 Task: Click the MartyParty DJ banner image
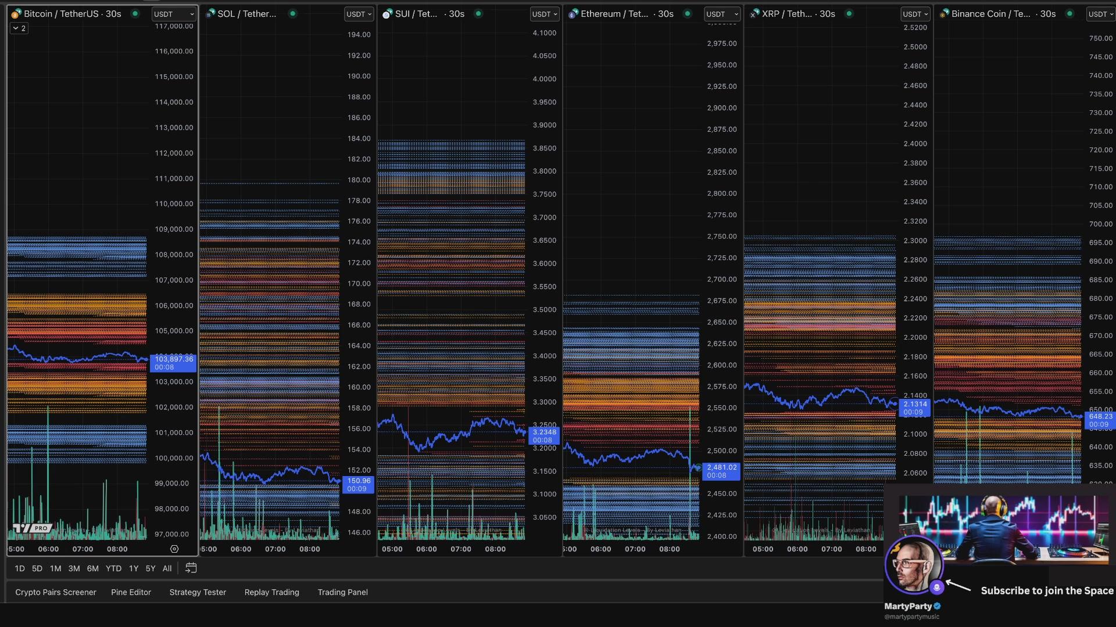[x=1004, y=529]
